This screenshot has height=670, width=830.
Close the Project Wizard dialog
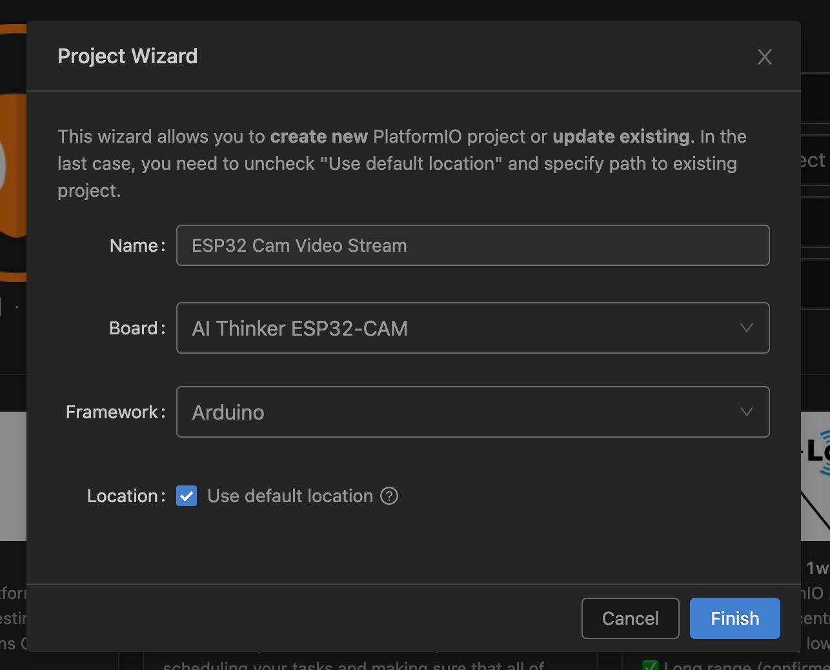click(765, 57)
